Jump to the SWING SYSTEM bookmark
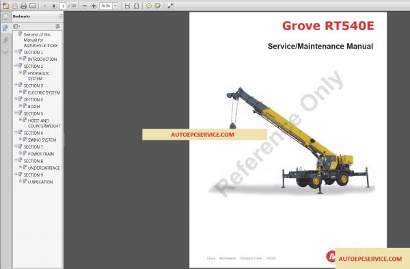410x269 pixels. tap(42, 140)
